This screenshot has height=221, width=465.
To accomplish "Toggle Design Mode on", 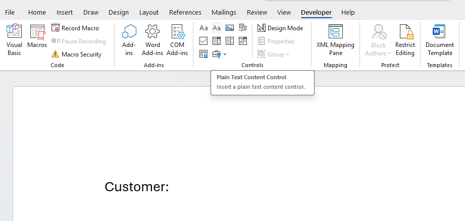I will (x=280, y=28).
